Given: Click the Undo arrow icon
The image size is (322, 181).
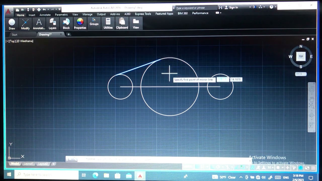Looking at the screenshot, I should coord(44,10).
